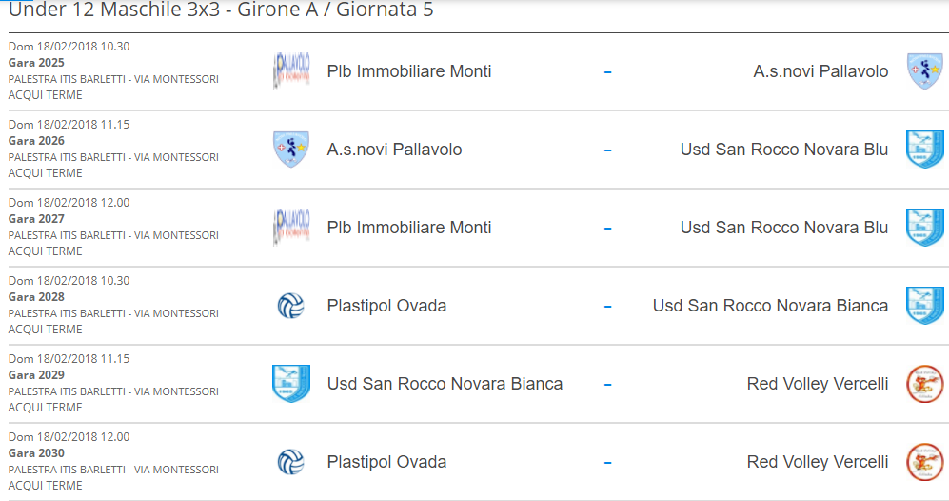
Task: Open Usd San Rocco Novara Bianca in Gara 2029
Action: tap(445, 384)
